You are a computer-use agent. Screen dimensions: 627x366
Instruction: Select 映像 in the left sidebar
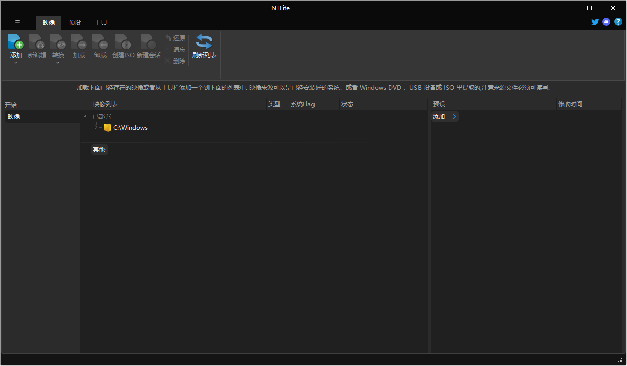[x=13, y=116]
